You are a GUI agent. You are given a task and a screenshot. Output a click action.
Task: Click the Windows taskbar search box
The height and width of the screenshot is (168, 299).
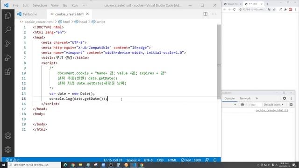click(x=34, y=165)
